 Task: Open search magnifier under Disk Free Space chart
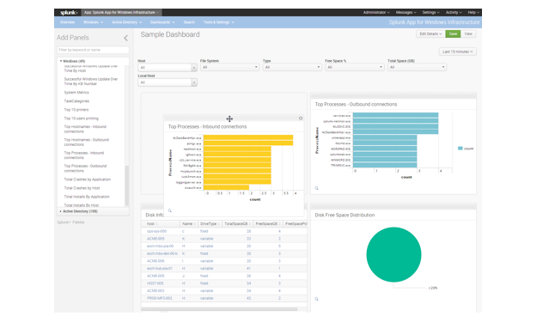(317, 299)
